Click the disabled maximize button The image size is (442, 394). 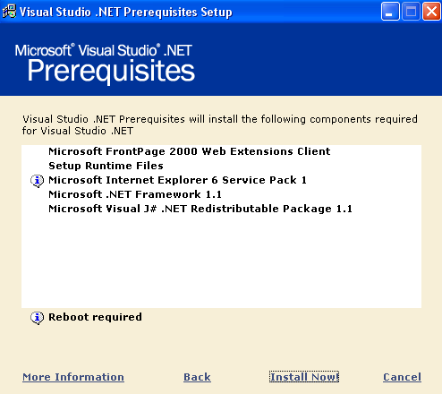pyautogui.click(x=411, y=12)
